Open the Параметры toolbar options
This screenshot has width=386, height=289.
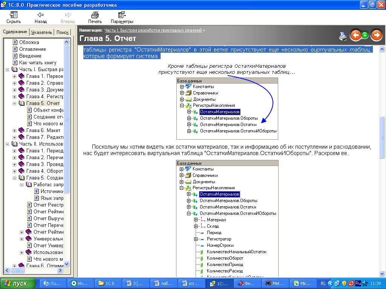click(122, 17)
